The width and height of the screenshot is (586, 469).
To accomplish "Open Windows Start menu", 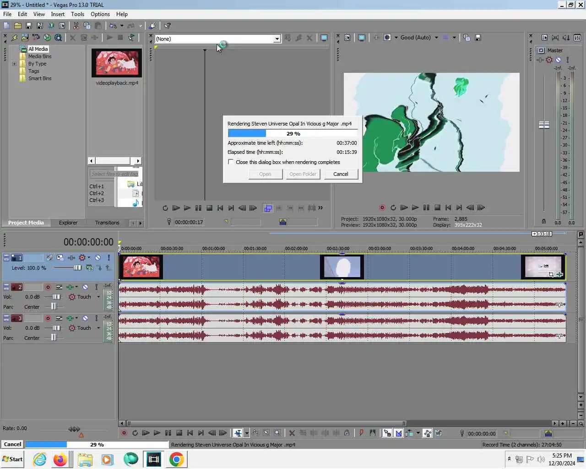I will pyautogui.click(x=12, y=459).
